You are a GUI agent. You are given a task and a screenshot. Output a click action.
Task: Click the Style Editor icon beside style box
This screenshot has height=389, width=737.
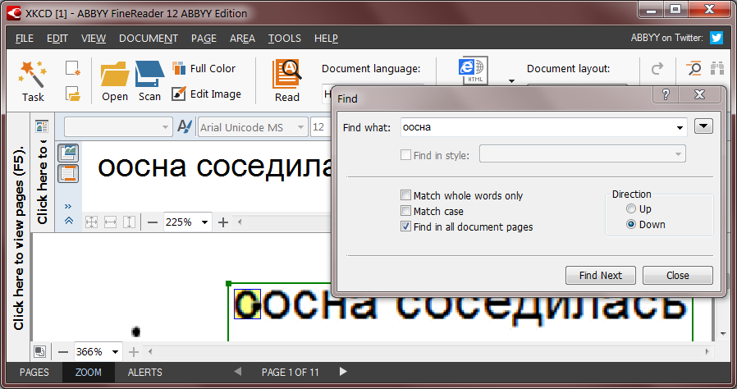click(184, 127)
